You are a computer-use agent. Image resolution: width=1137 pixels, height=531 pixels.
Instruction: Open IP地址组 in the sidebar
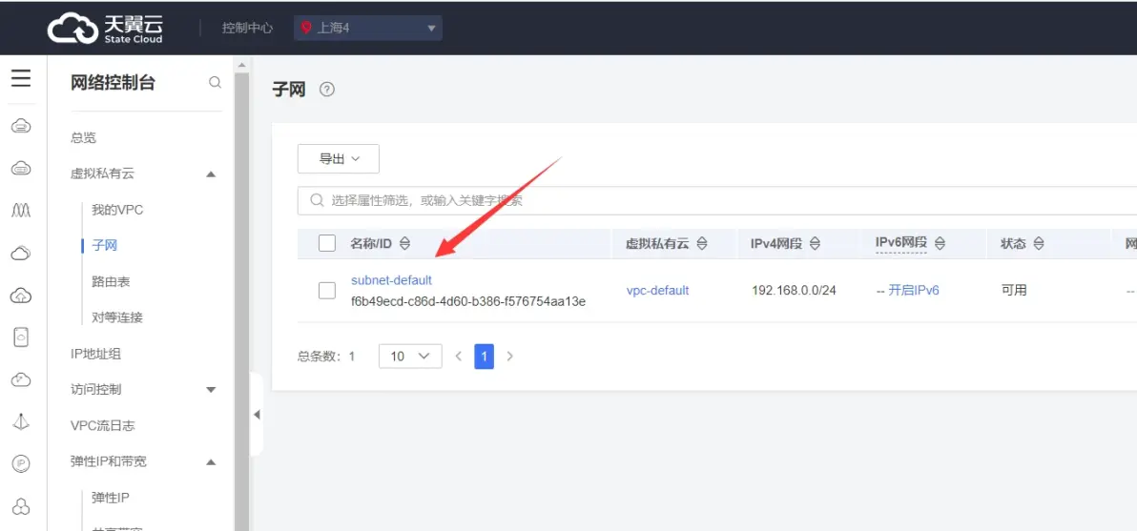point(95,354)
